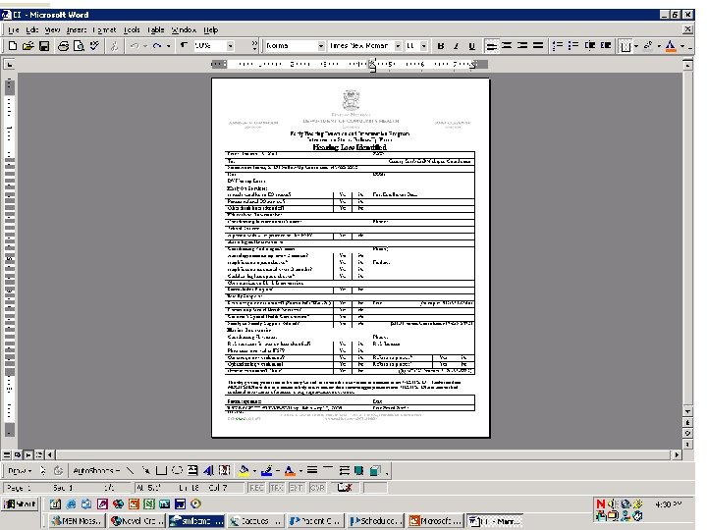Print the document
Image resolution: width=707 pixels, height=530 pixels.
(x=63, y=45)
